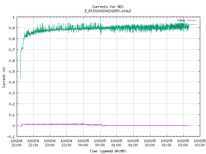Viewport: 206px width, 154px height.
Task: Click the x-axis time label '03:00'
Action: 183,145
